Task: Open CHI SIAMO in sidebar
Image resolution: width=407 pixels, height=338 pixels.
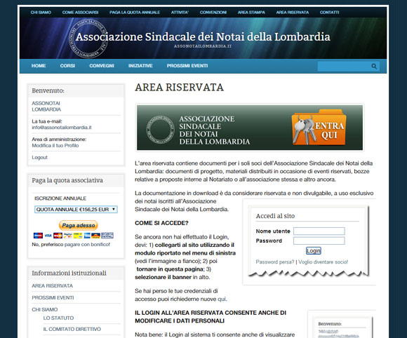Action: click(x=45, y=310)
